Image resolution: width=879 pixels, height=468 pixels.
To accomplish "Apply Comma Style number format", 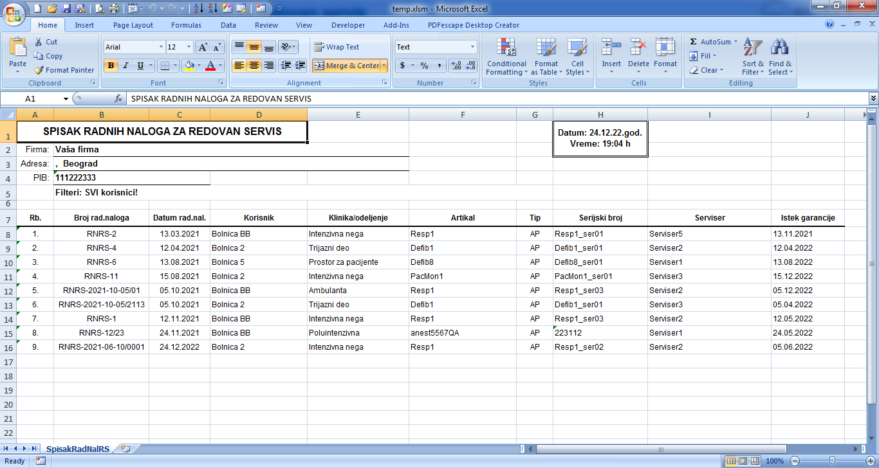I will pos(439,66).
